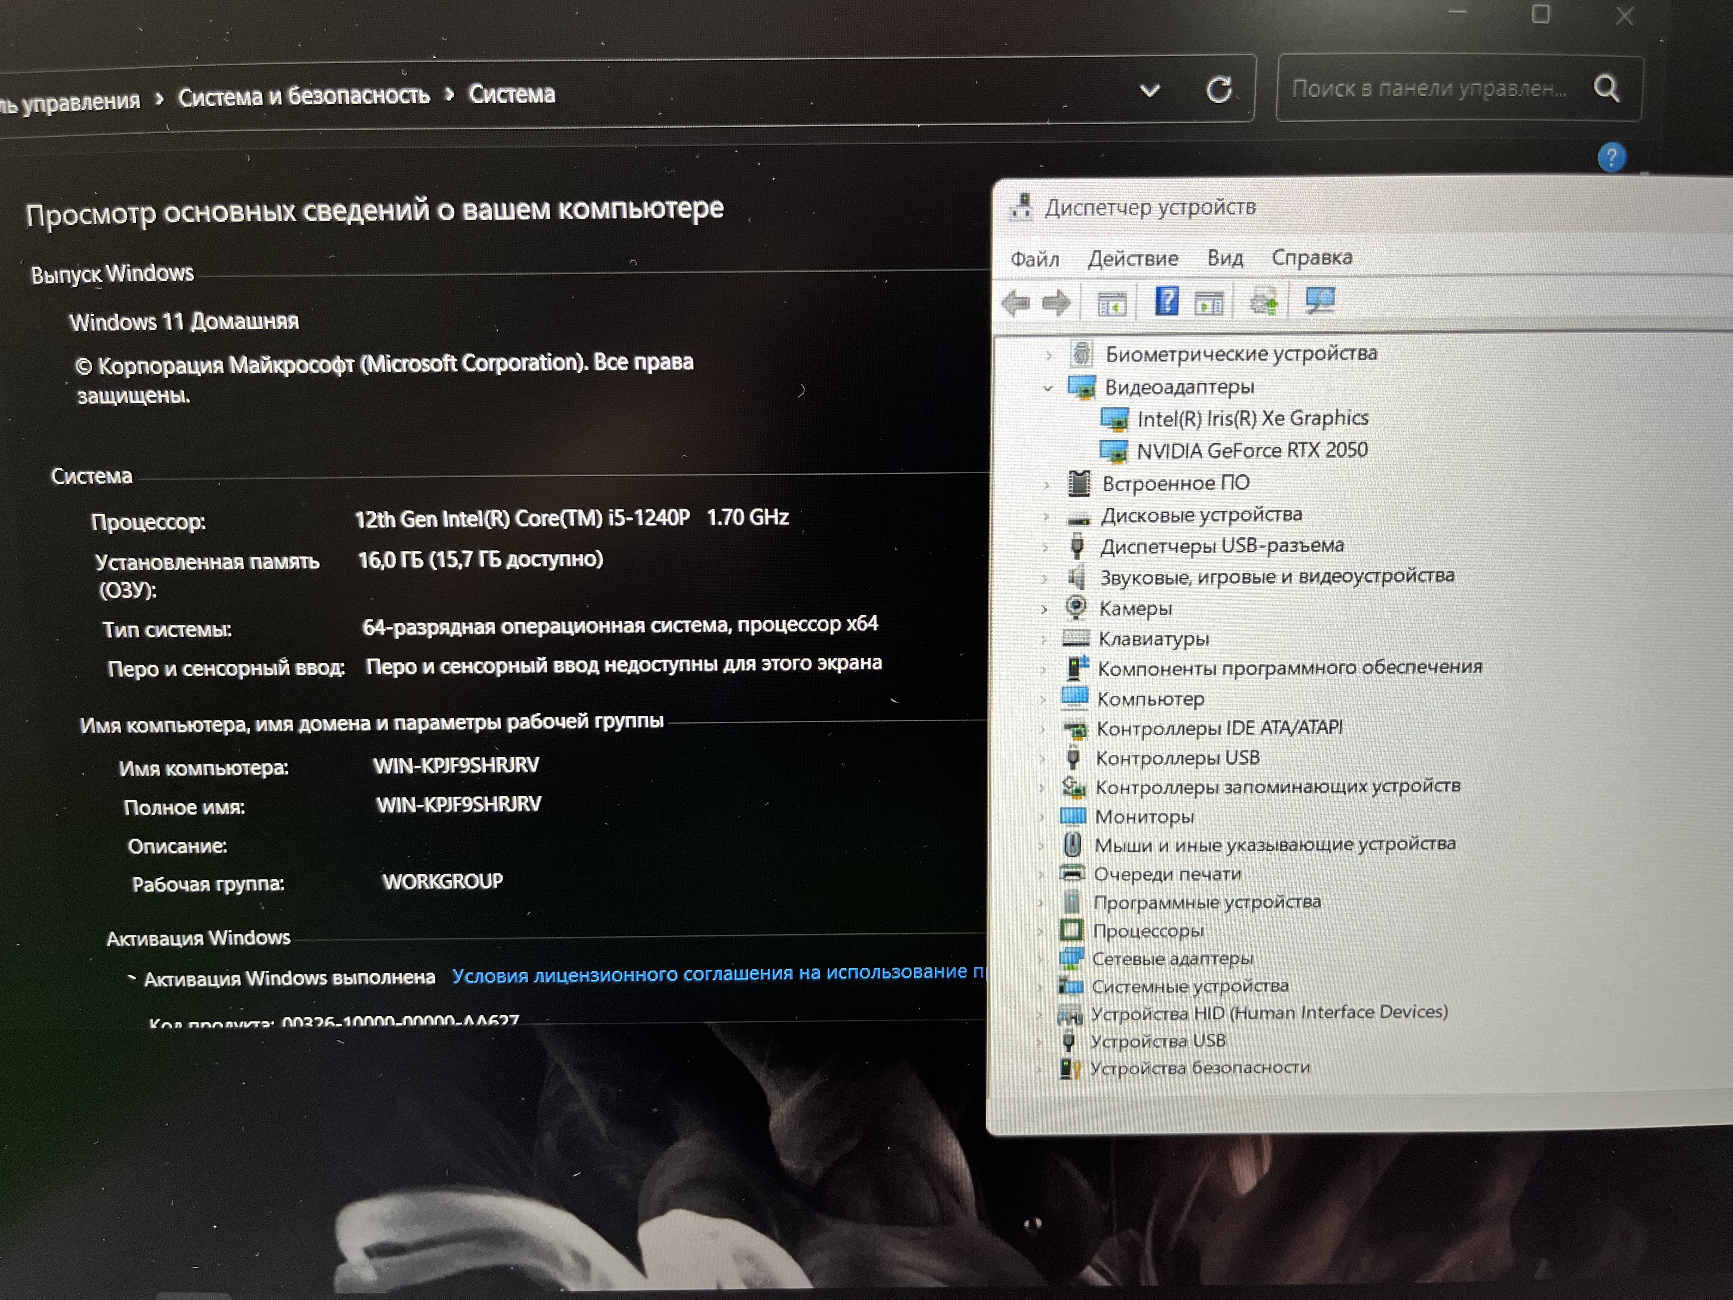Open the Действие menu
This screenshot has width=1733, height=1300.
click(1132, 259)
